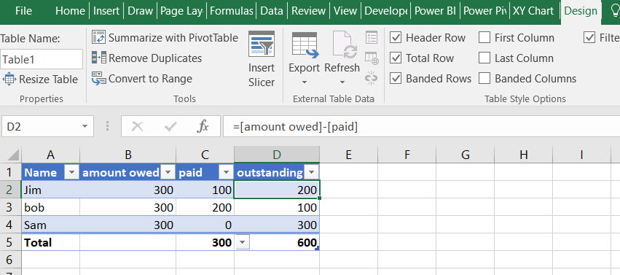Select Jim's paid value 100
620x275 pixels.
point(205,190)
